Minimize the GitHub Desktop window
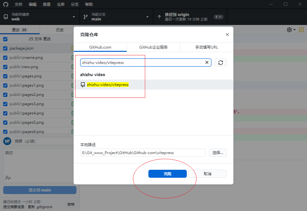This screenshot has height=211, width=307. click(x=271, y=4)
